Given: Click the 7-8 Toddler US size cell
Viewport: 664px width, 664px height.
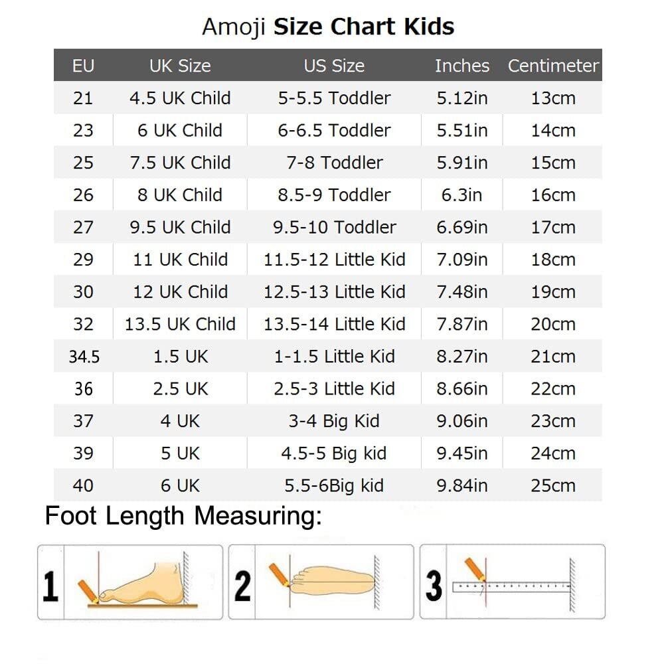Looking at the screenshot, I should click(334, 163).
